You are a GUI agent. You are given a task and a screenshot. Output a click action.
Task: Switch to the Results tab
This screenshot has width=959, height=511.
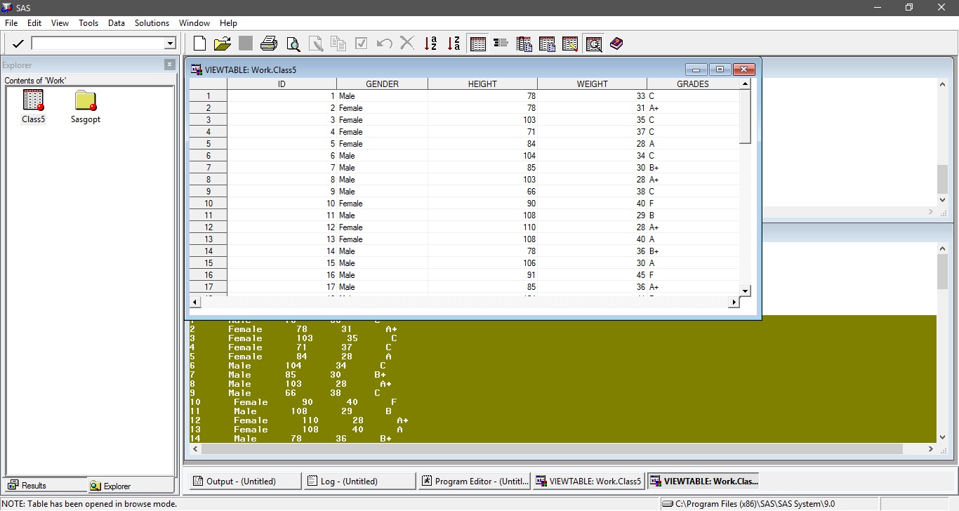tap(44, 485)
